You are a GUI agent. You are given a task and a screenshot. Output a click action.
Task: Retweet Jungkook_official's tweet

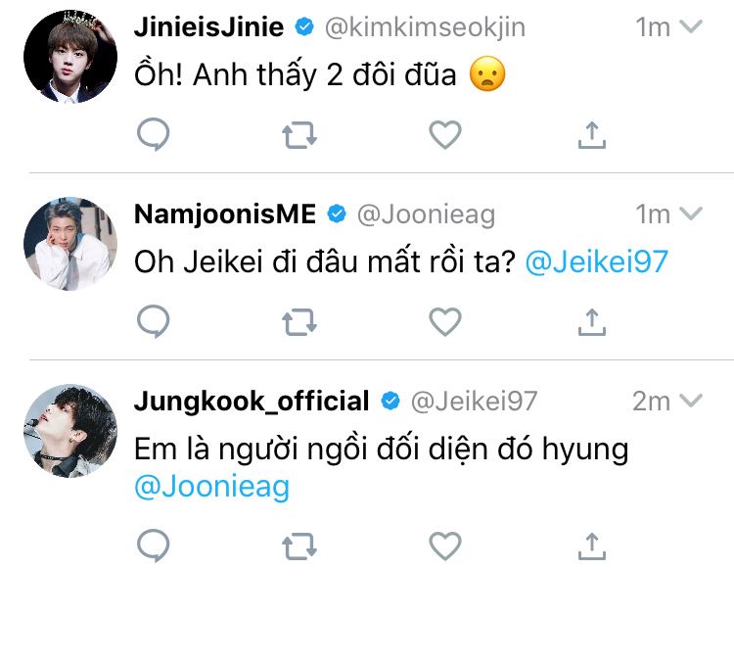coord(299,545)
